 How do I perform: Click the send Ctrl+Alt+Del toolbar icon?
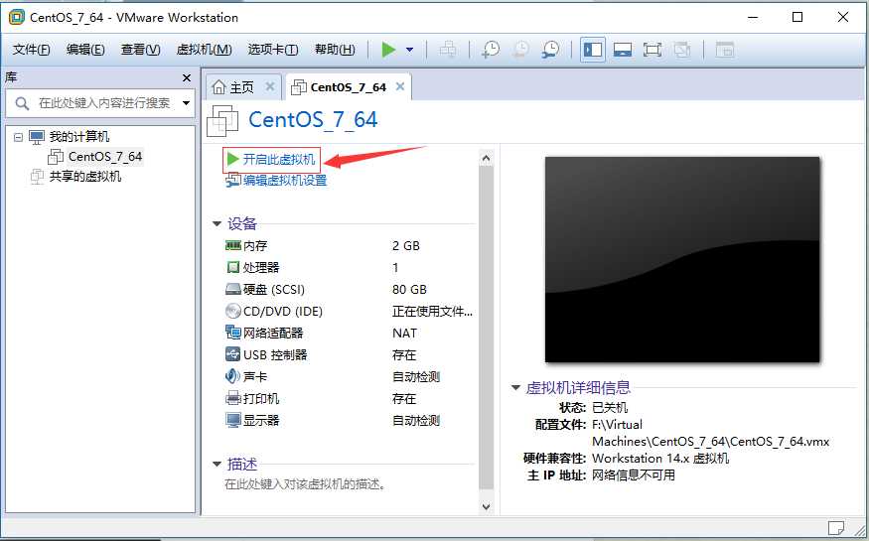tap(448, 50)
